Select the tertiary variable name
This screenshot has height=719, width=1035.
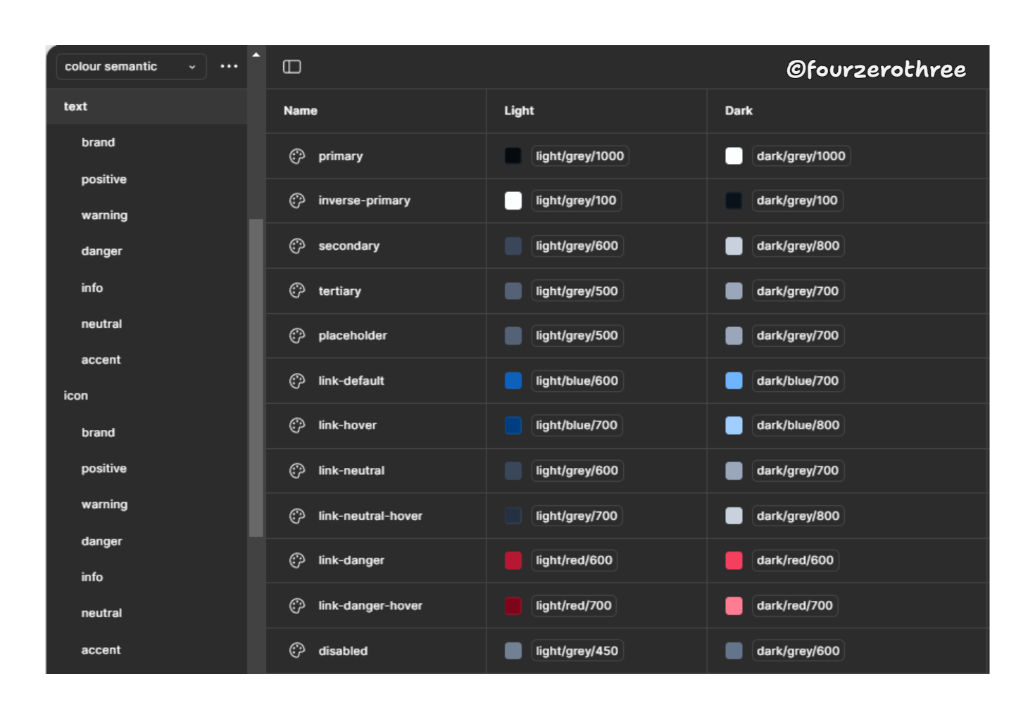[339, 291]
